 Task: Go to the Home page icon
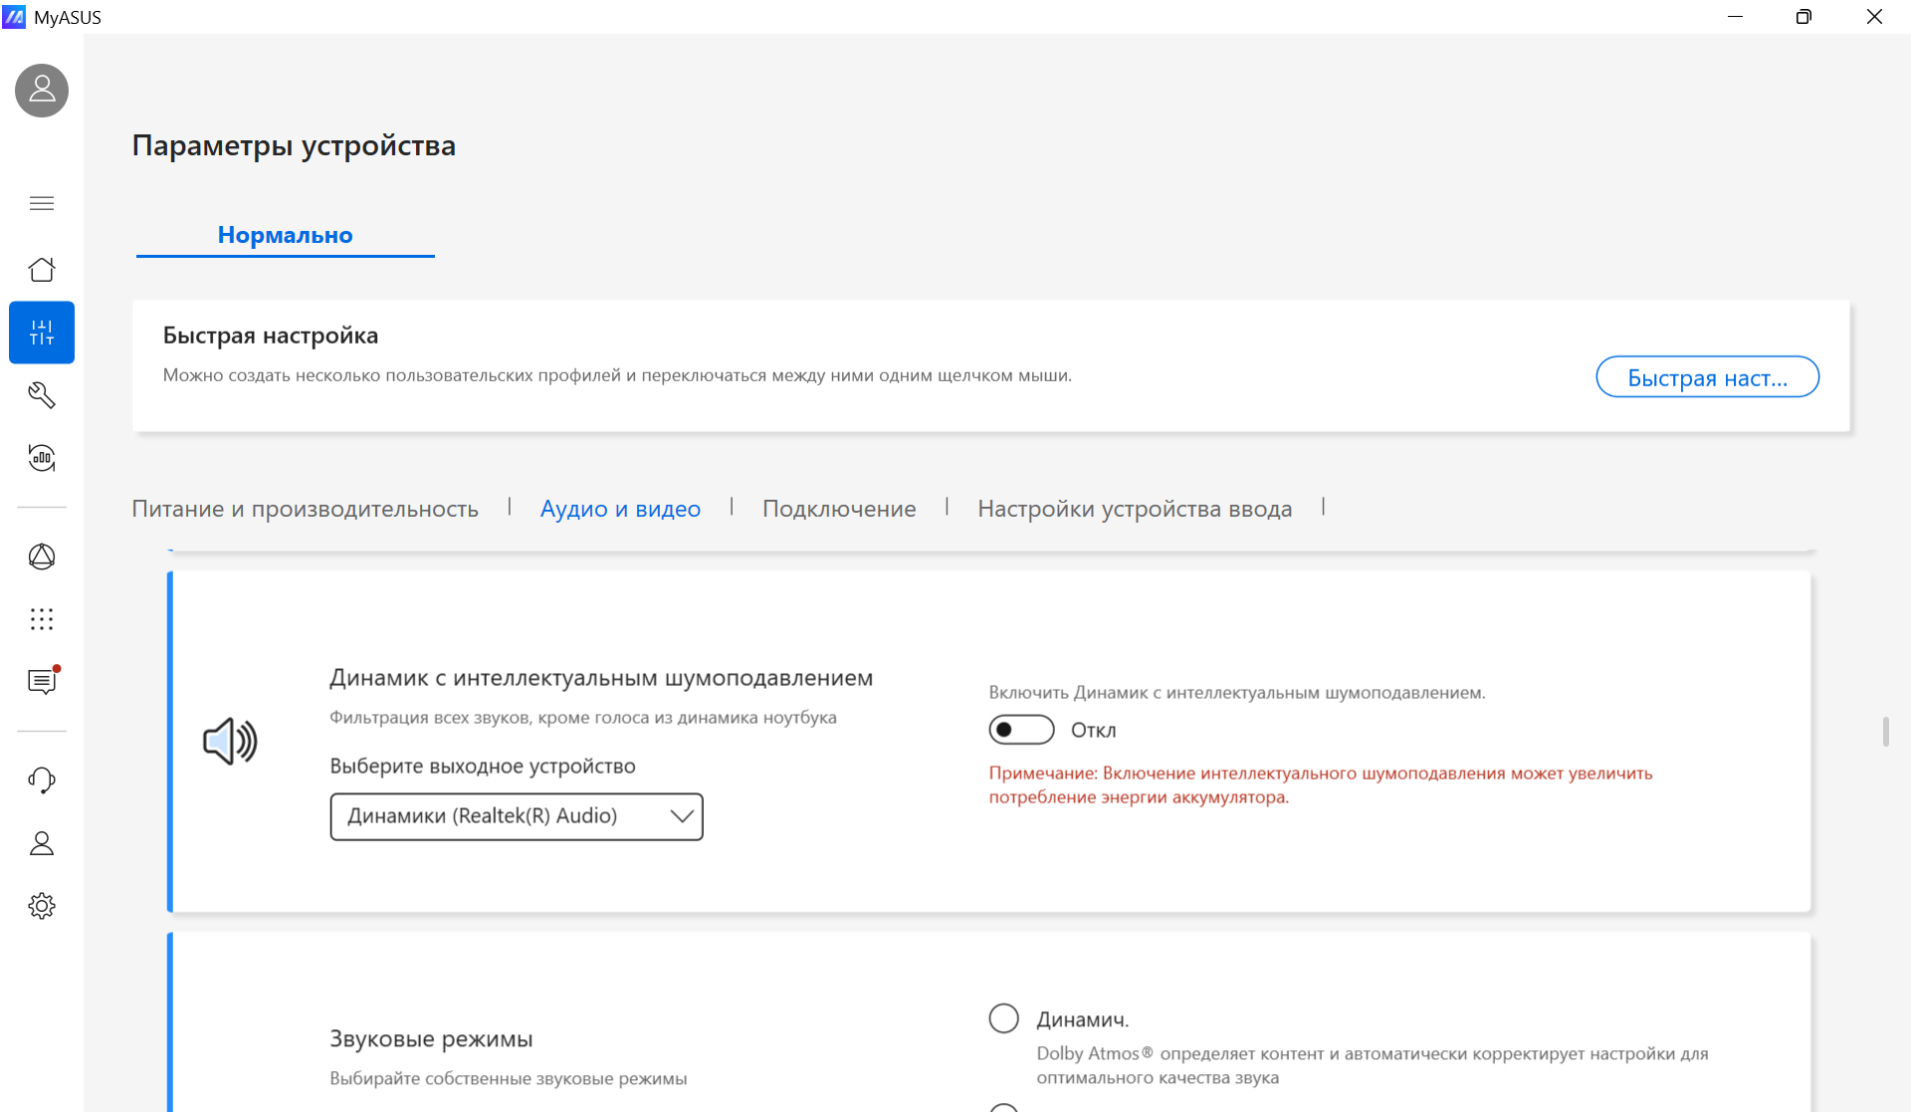[x=42, y=270]
